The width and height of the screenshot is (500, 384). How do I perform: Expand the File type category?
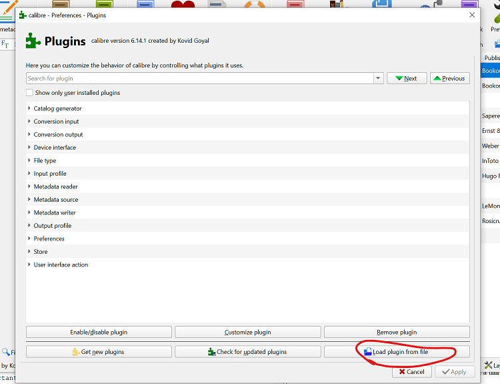coord(29,160)
